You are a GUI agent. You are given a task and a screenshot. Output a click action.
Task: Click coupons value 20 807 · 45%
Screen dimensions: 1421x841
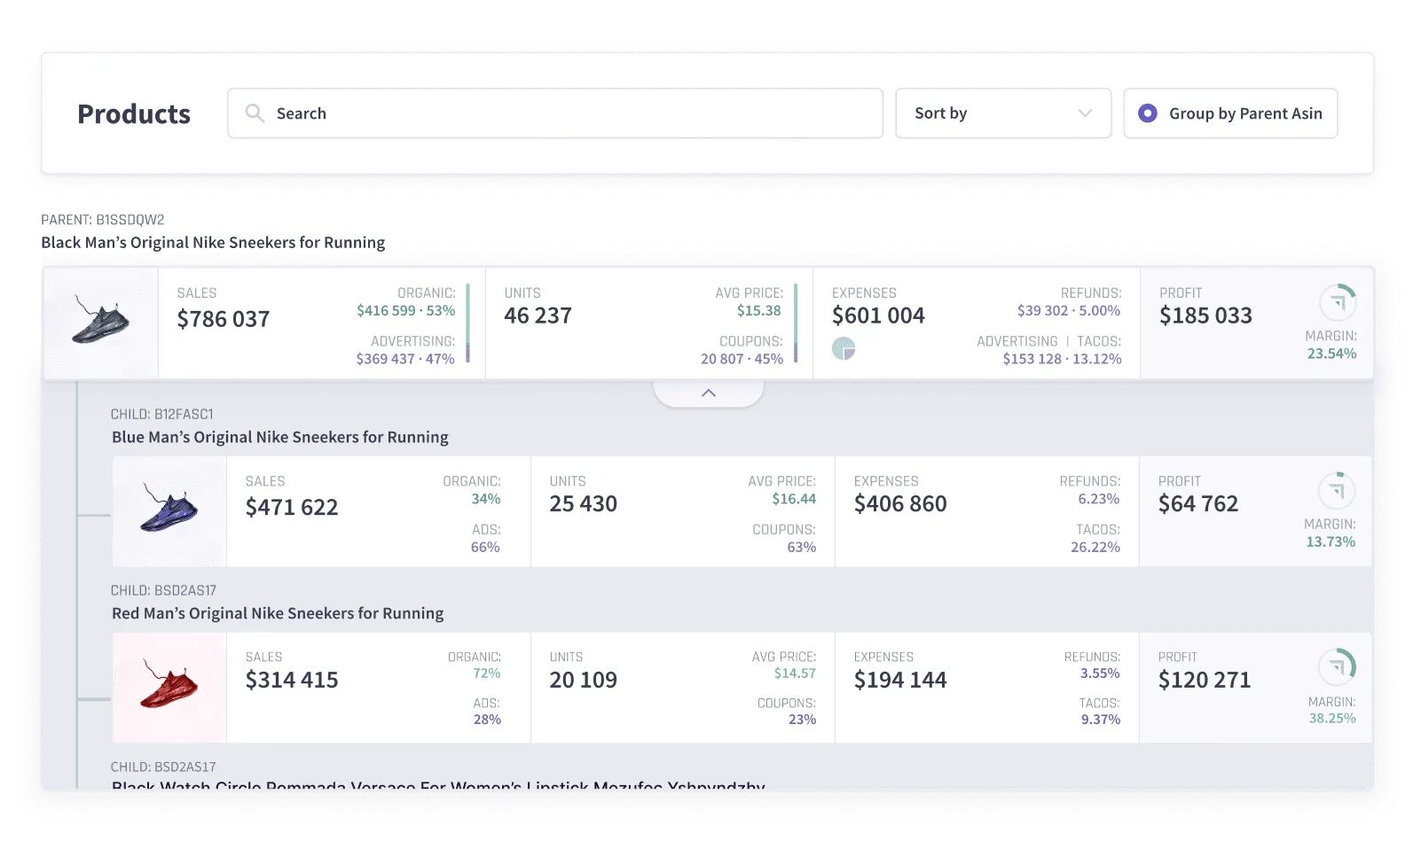click(x=742, y=359)
